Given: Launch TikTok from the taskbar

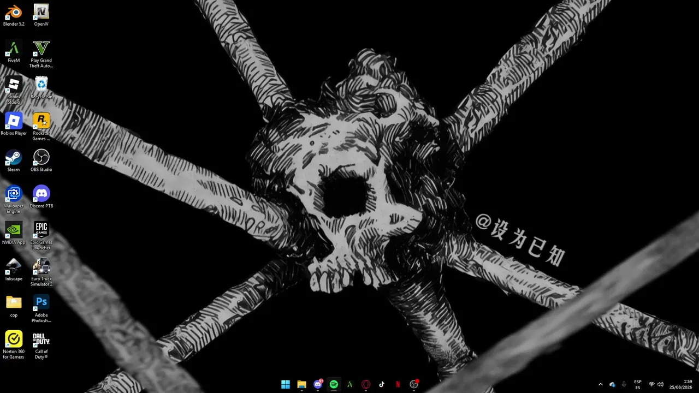Looking at the screenshot, I should point(382,384).
